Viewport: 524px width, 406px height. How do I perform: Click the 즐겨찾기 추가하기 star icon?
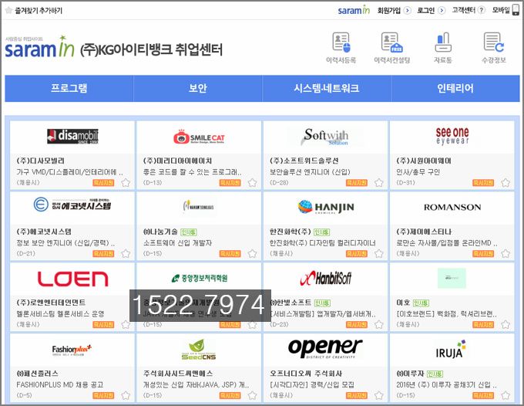[9, 10]
